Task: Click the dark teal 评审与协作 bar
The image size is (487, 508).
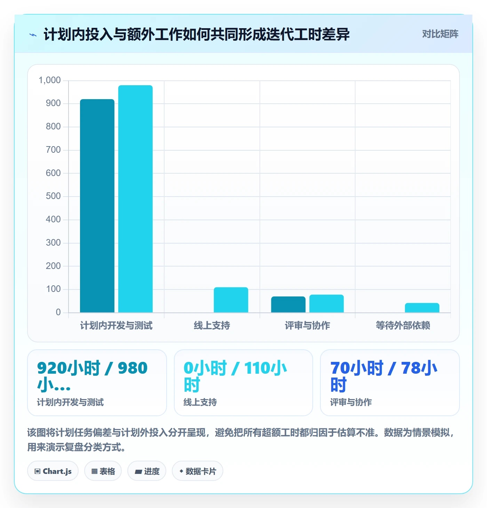Action: click(x=288, y=304)
